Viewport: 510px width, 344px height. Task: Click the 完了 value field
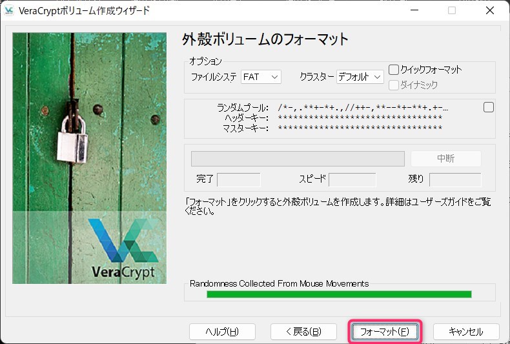point(238,179)
